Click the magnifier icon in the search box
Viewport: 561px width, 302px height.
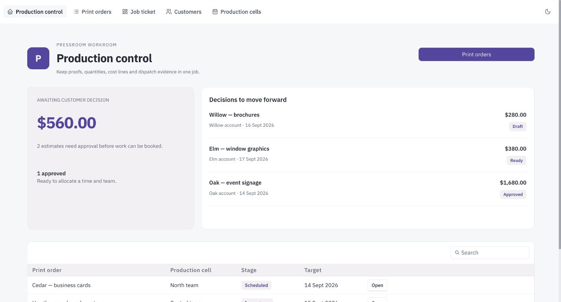(457, 253)
